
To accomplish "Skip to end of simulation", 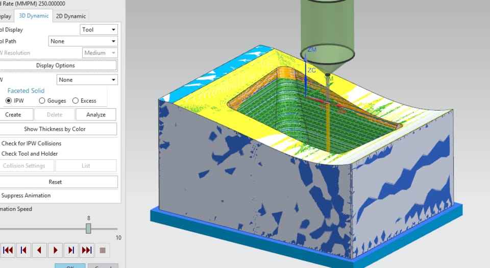I will pos(87,250).
